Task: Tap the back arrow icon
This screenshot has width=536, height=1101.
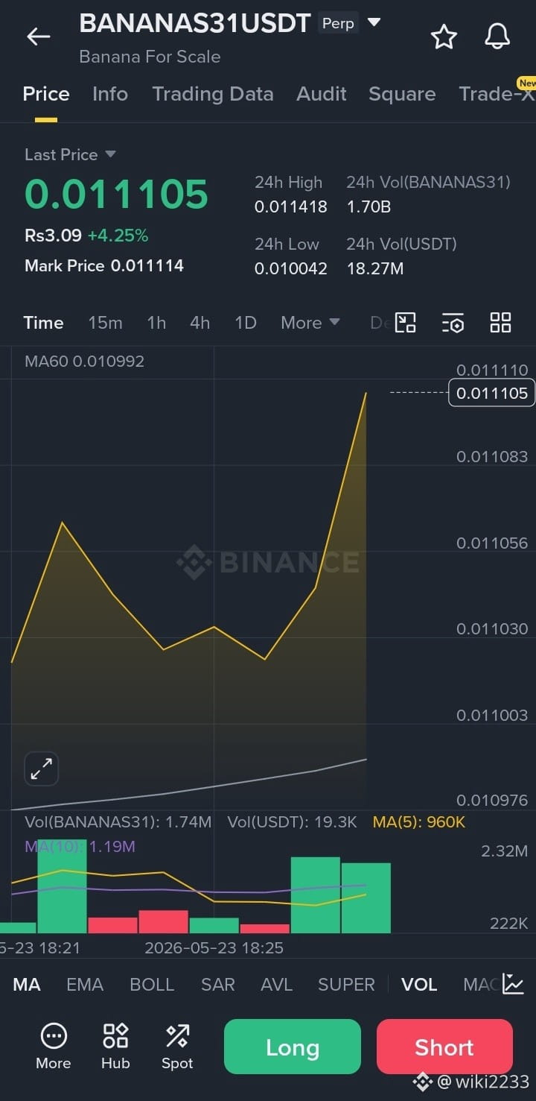Action: coord(38,37)
